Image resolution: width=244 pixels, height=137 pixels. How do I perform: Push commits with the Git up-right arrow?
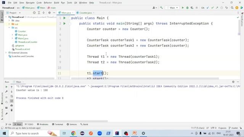point(217,8)
